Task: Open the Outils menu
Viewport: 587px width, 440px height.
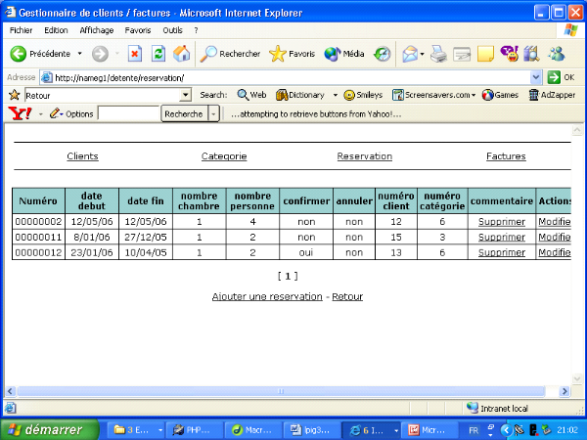Action: coord(172,30)
